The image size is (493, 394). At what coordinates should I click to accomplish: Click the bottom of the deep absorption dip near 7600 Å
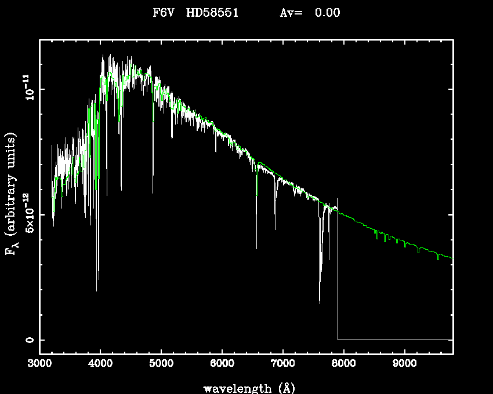tap(320, 302)
